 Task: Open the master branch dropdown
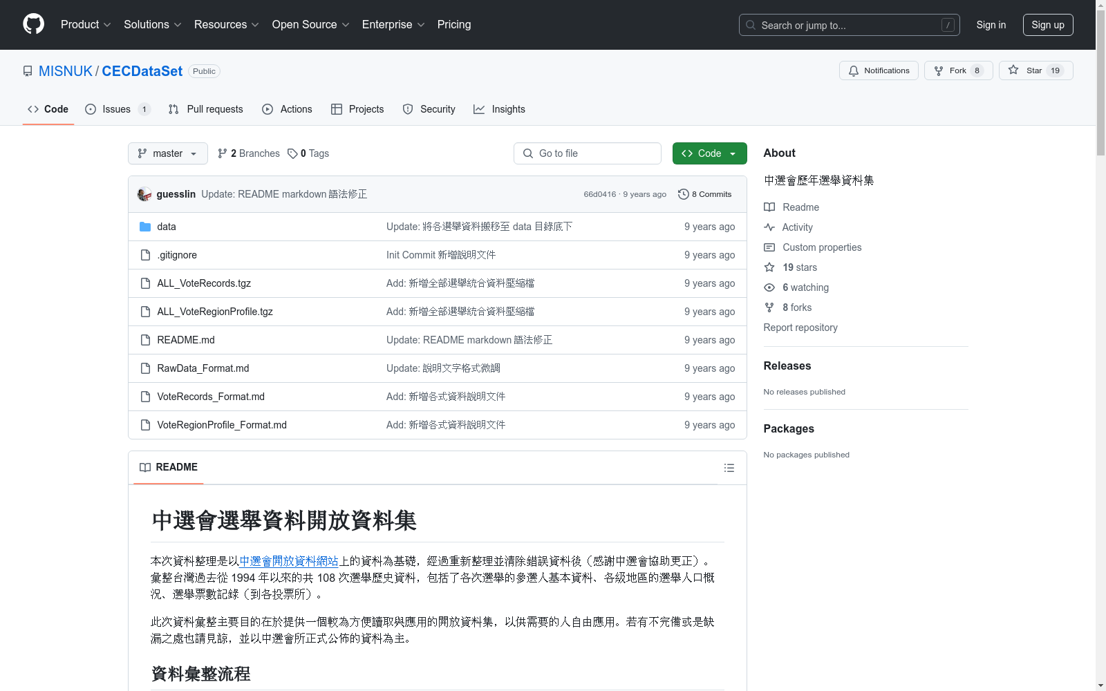(168, 153)
